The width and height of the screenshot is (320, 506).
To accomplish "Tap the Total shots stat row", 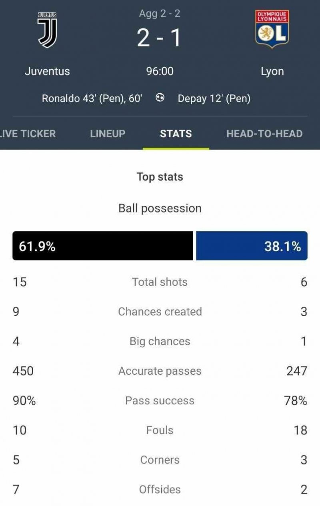I will tap(160, 282).
